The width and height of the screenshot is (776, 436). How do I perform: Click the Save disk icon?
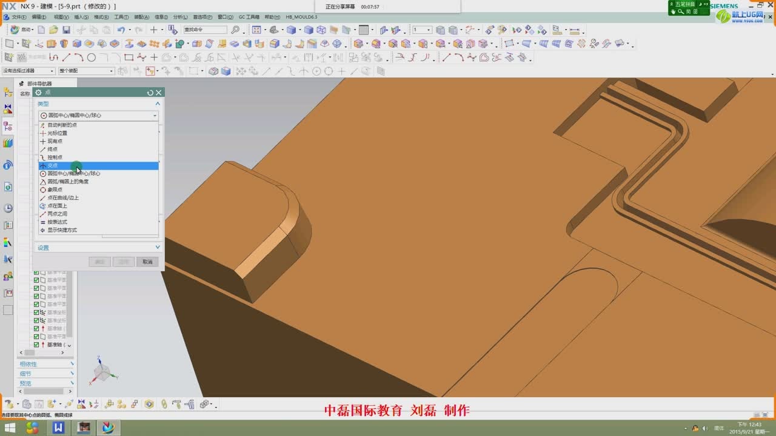tap(66, 30)
